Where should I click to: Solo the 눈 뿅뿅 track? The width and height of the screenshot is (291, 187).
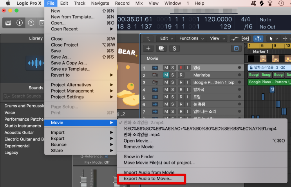click(173, 104)
